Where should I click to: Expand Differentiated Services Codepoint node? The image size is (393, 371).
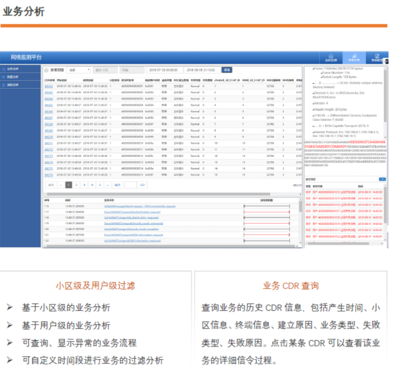pyautogui.click(x=313, y=116)
